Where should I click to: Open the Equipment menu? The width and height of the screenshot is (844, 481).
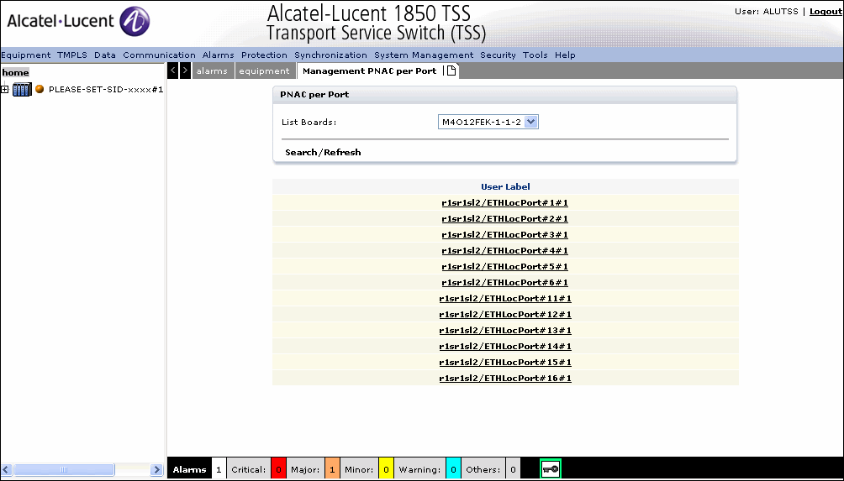[26, 55]
